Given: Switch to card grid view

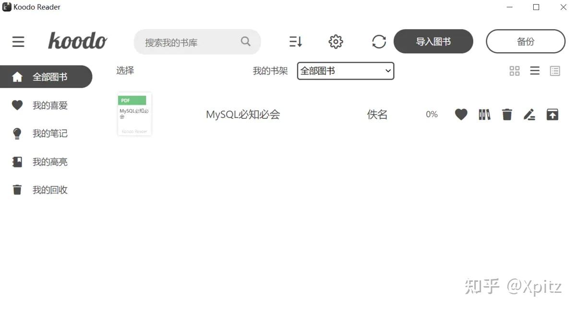Looking at the screenshot, I should [515, 71].
